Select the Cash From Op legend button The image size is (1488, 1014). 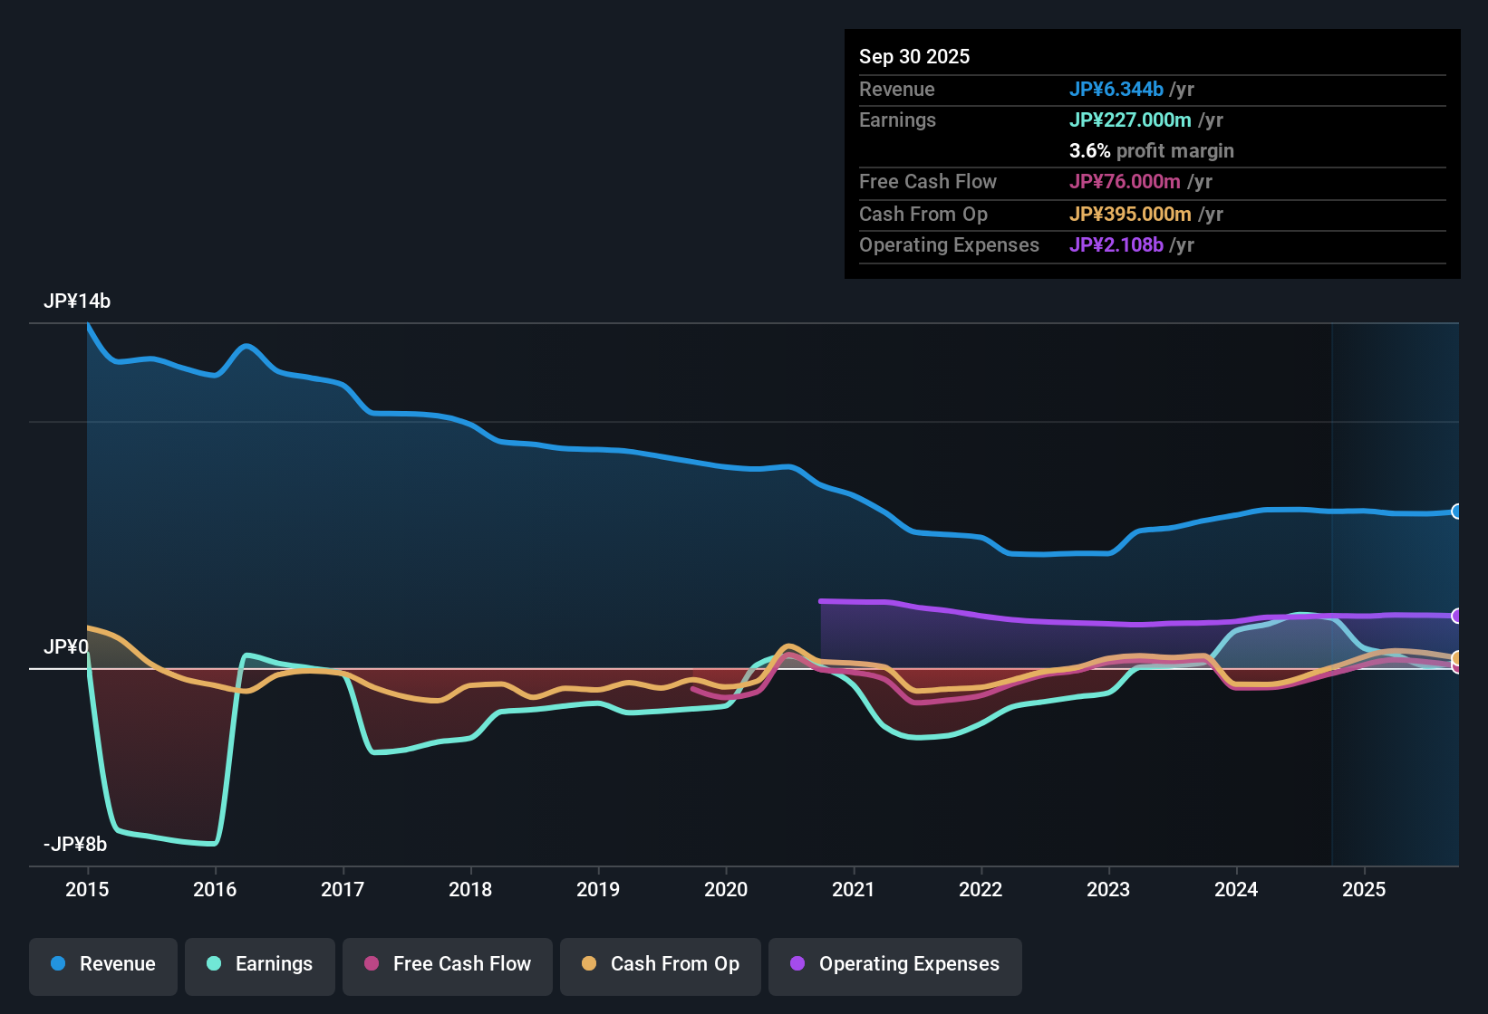[x=660, y=964]
